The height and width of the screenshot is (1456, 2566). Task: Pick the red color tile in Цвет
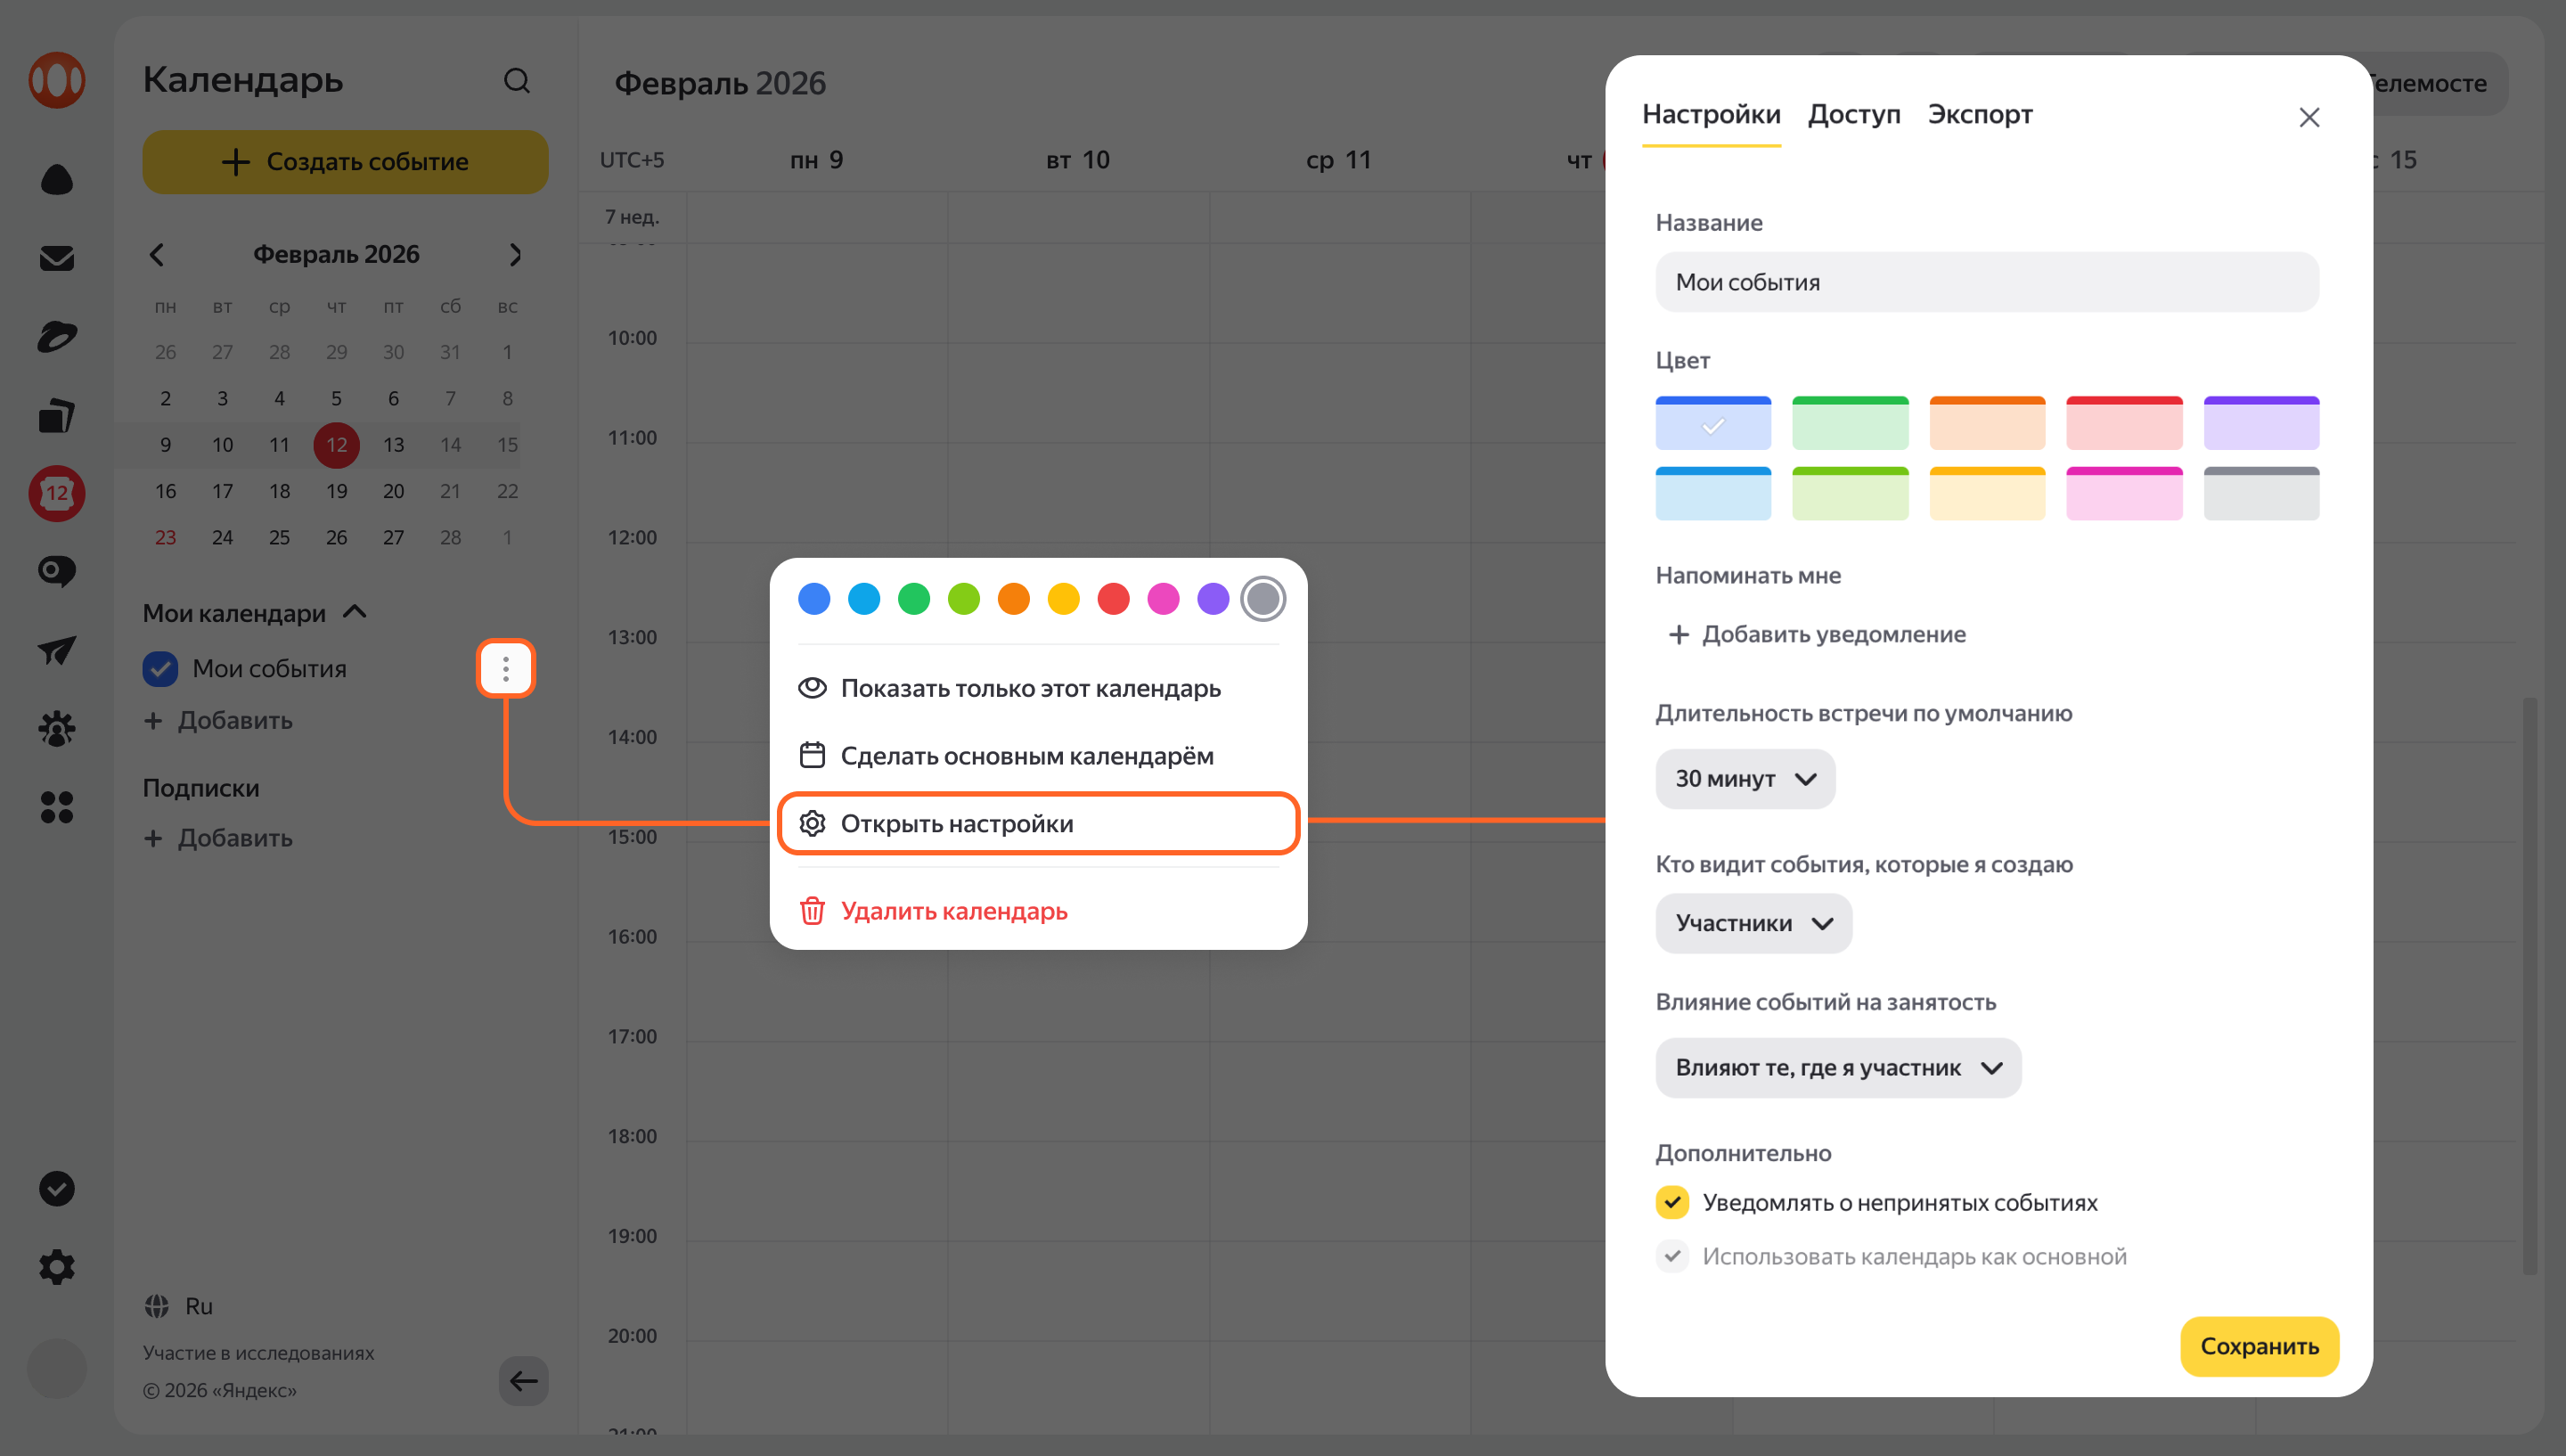[x=2123, y=423]
